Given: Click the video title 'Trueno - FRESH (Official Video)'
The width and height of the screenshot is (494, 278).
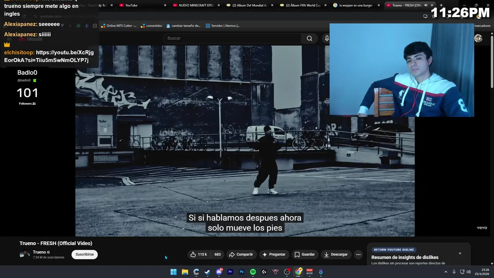Looking at the screenshot, I should click(x=56, y=243).
